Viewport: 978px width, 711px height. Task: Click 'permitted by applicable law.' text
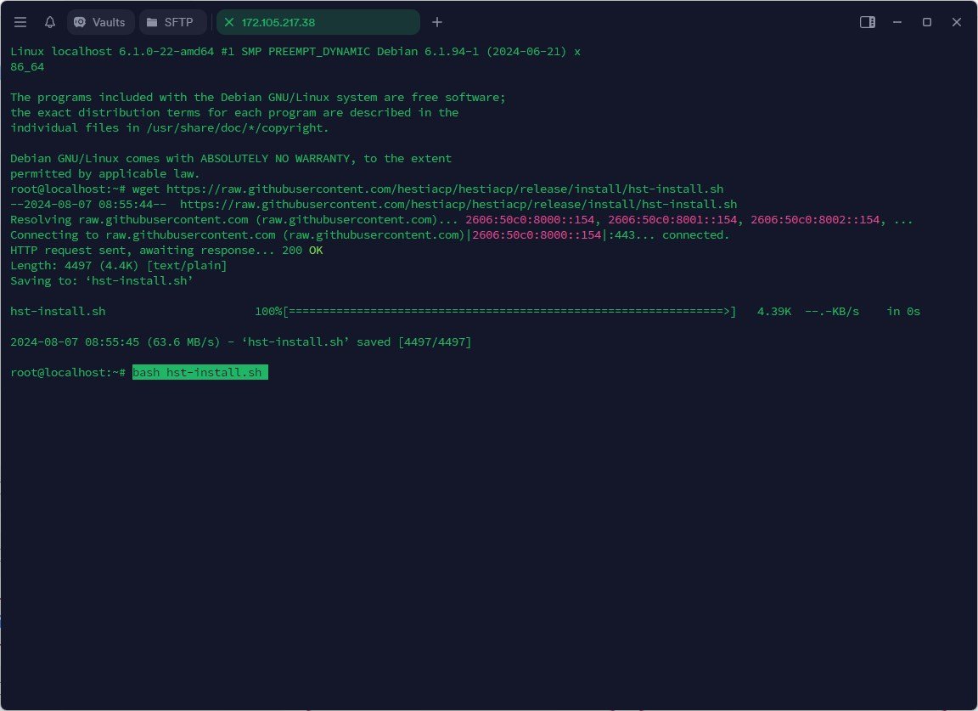point(104,173)
